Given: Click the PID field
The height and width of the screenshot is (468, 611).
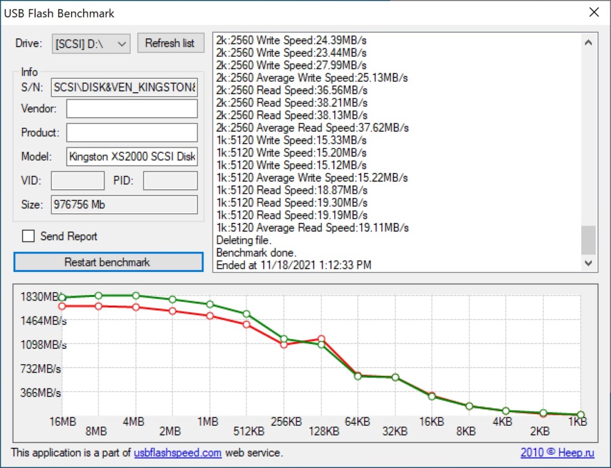Looking at the screenshot, I should pyautogui.click(x=170, y=181).
